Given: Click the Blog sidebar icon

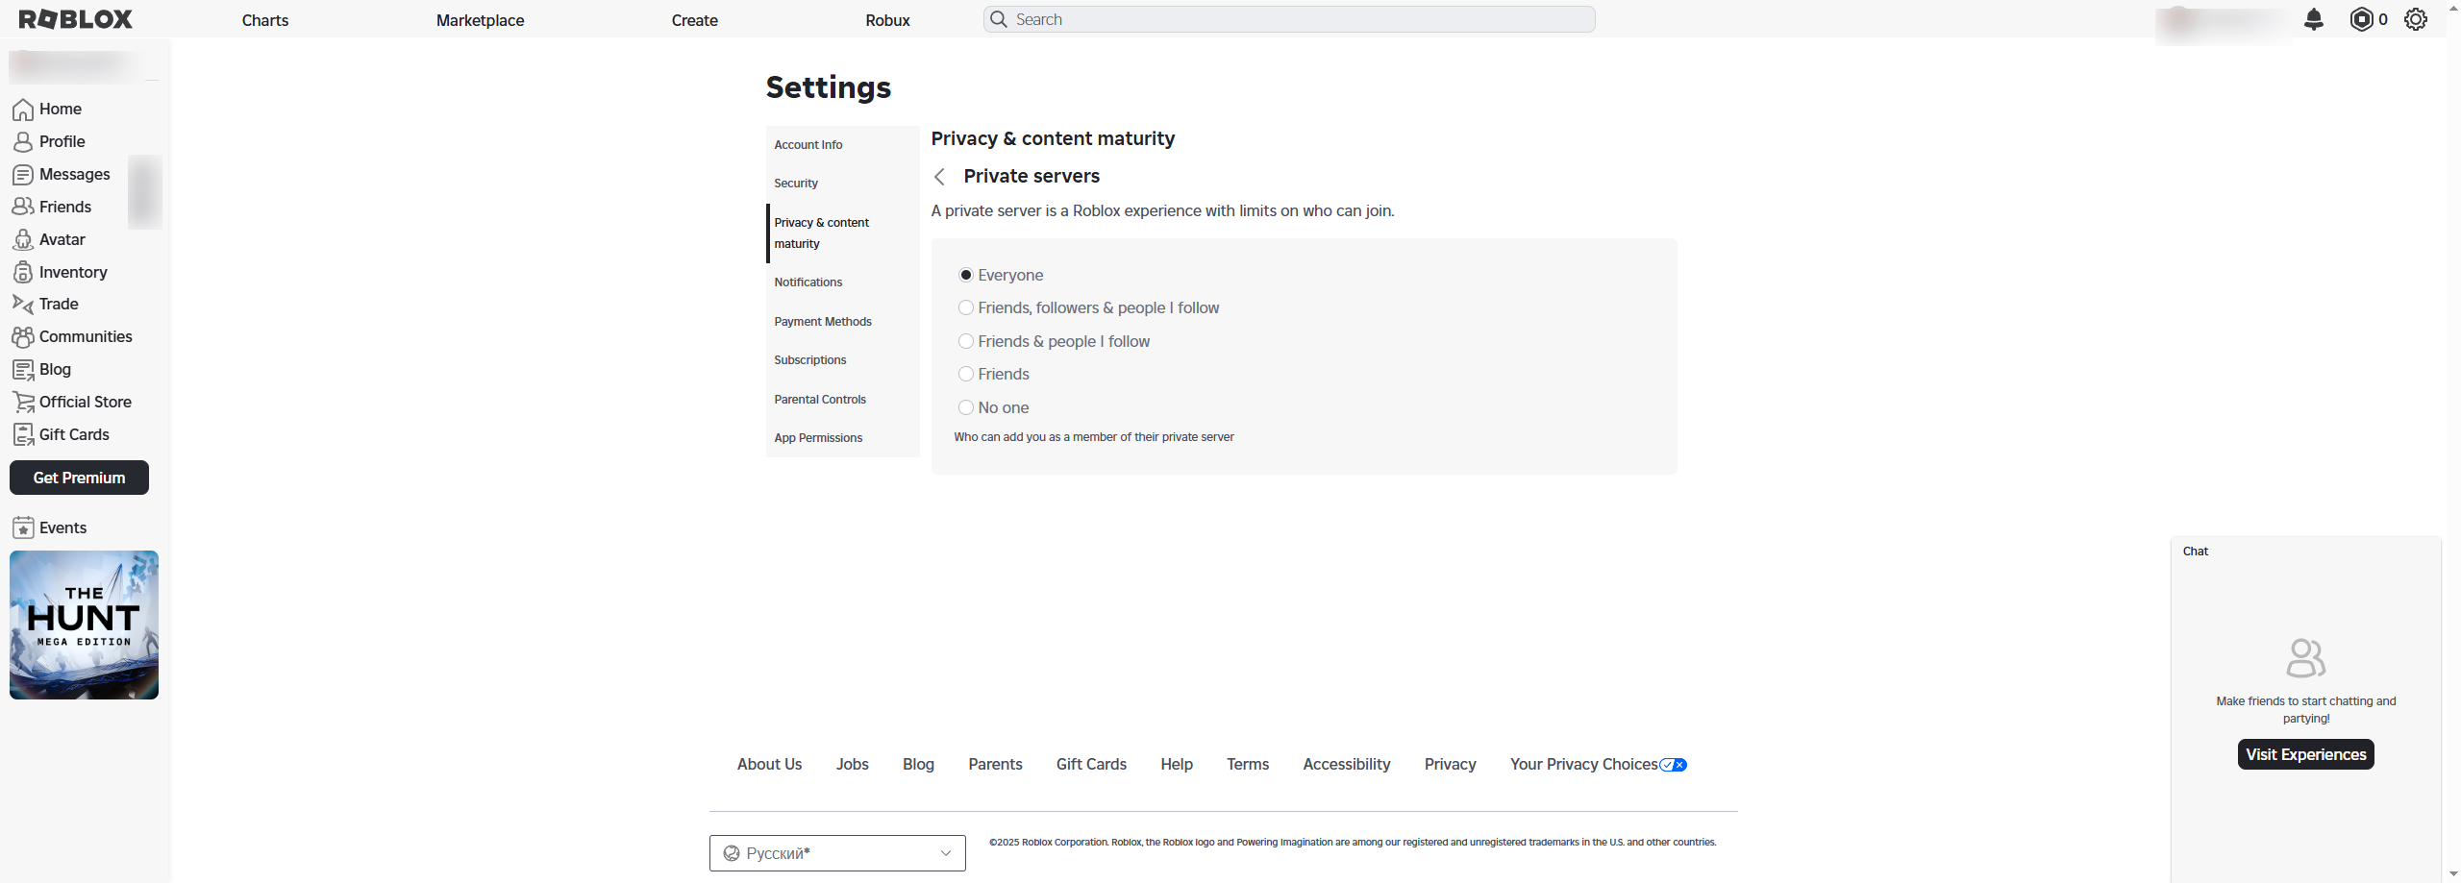Looking at the screenshot, I should 23,370.
